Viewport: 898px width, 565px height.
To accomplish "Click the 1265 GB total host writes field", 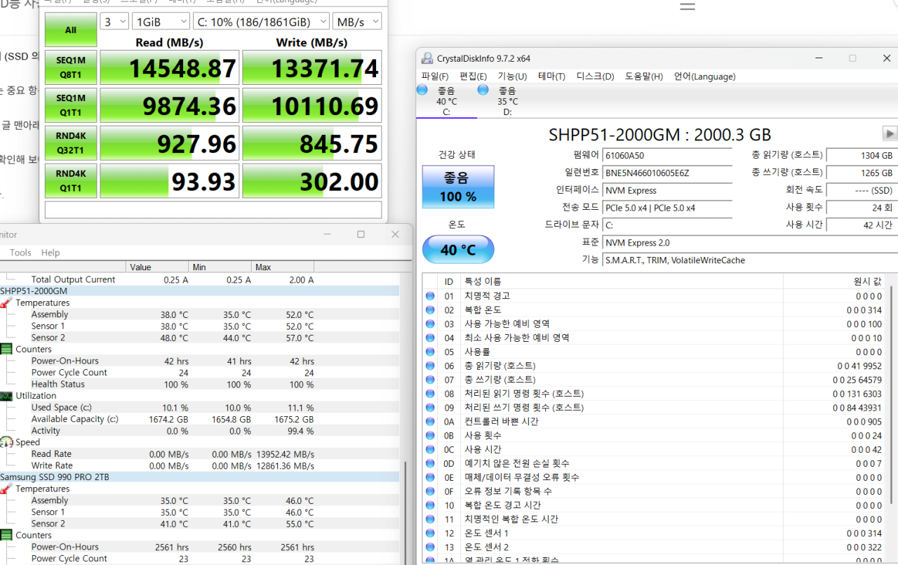I will pyautogui.click(x=862, y=173).
